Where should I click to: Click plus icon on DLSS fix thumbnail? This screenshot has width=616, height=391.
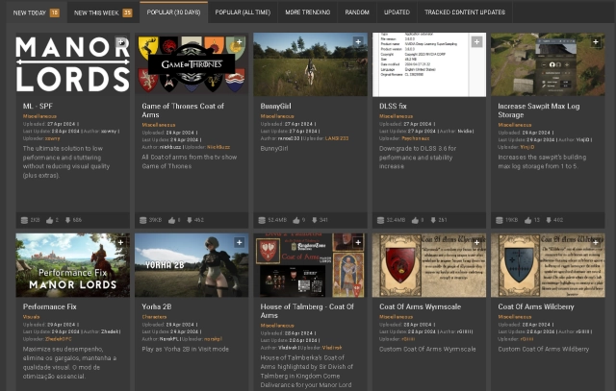click(x=476, y=42)
